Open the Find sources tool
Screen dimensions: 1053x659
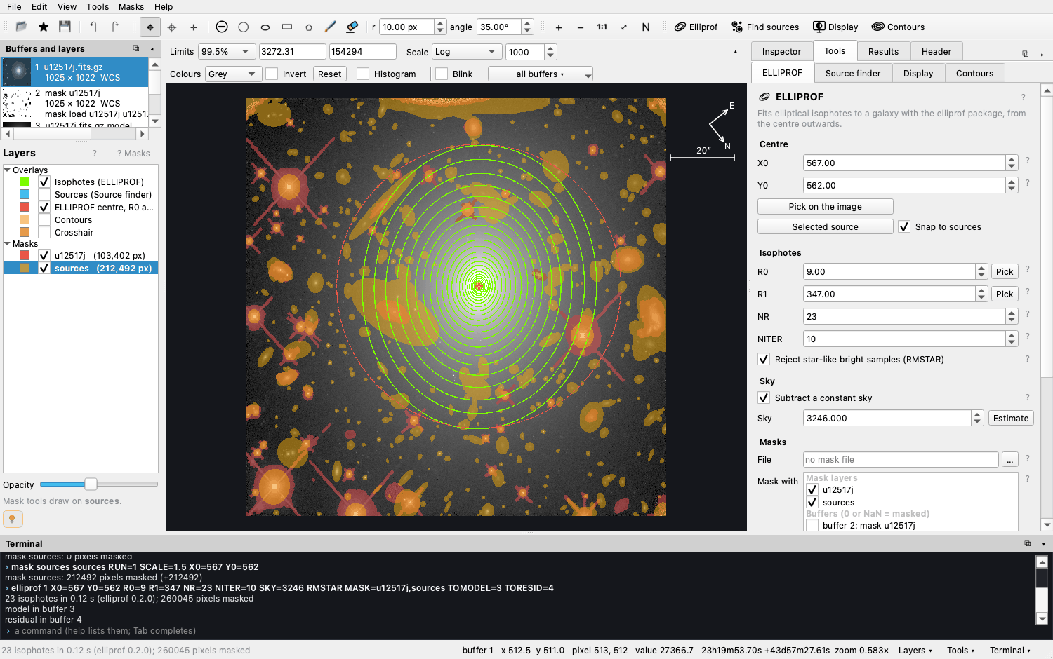(x=765, y=27)
